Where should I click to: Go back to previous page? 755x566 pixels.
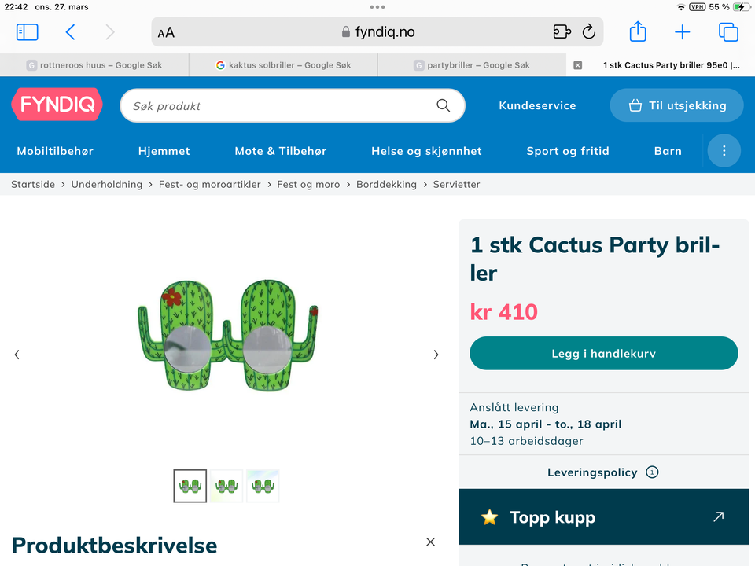[x=71, y=32]
